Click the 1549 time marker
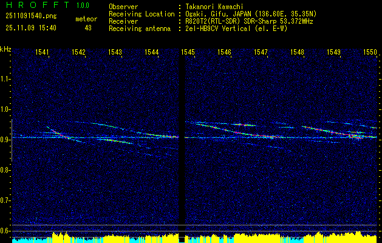 (333, 52)
